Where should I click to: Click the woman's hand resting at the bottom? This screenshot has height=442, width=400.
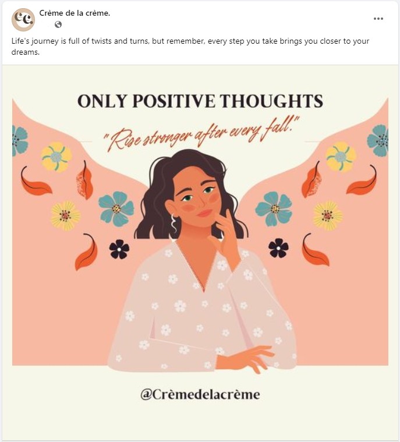tap(253, 356)
